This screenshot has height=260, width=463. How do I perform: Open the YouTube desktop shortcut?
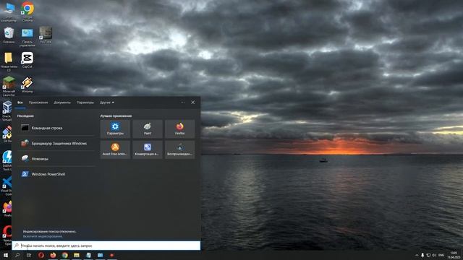(x=46, y=35)
